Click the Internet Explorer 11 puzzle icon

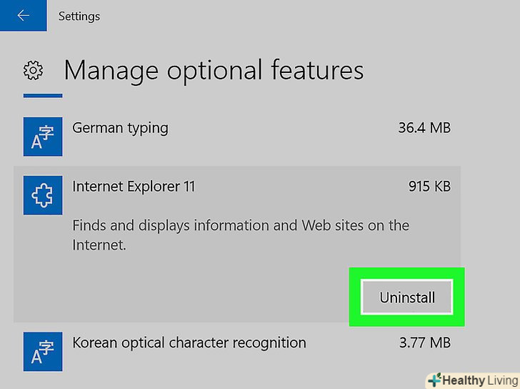coord(43,195)
